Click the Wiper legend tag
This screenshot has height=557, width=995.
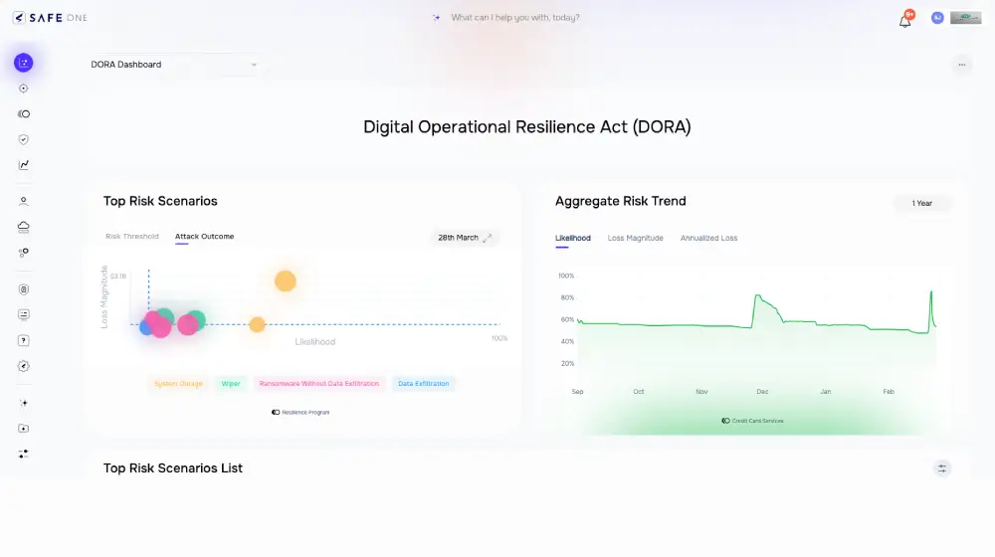coord(231,383)
